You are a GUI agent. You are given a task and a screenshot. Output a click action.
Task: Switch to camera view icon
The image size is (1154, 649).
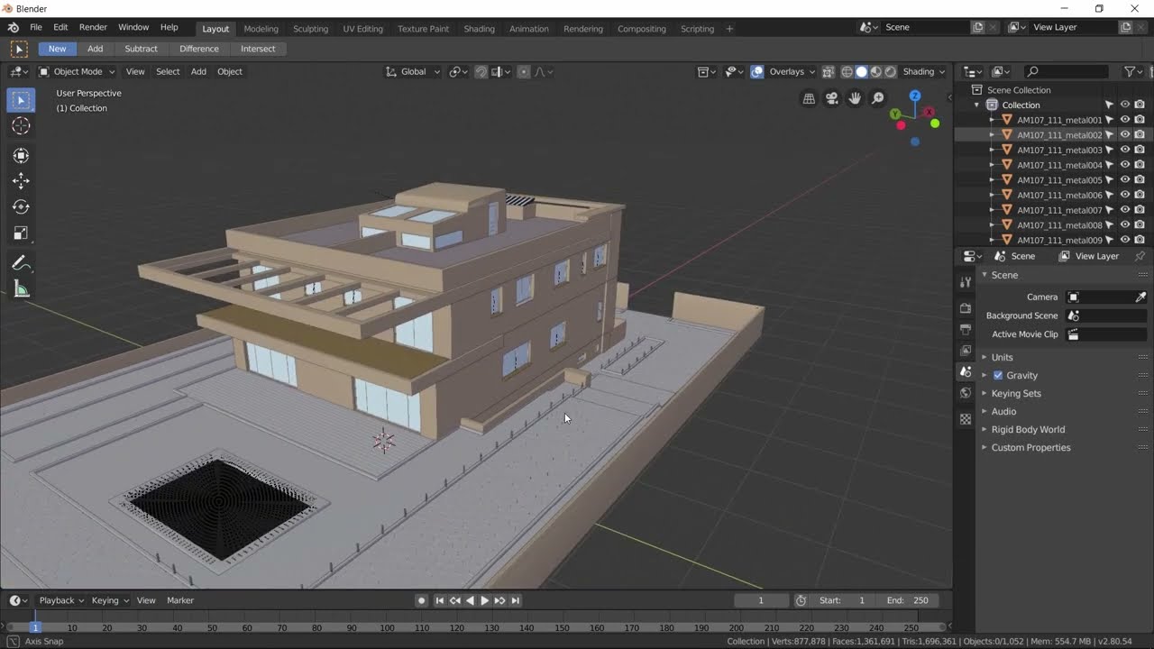(x=831, y=98)
